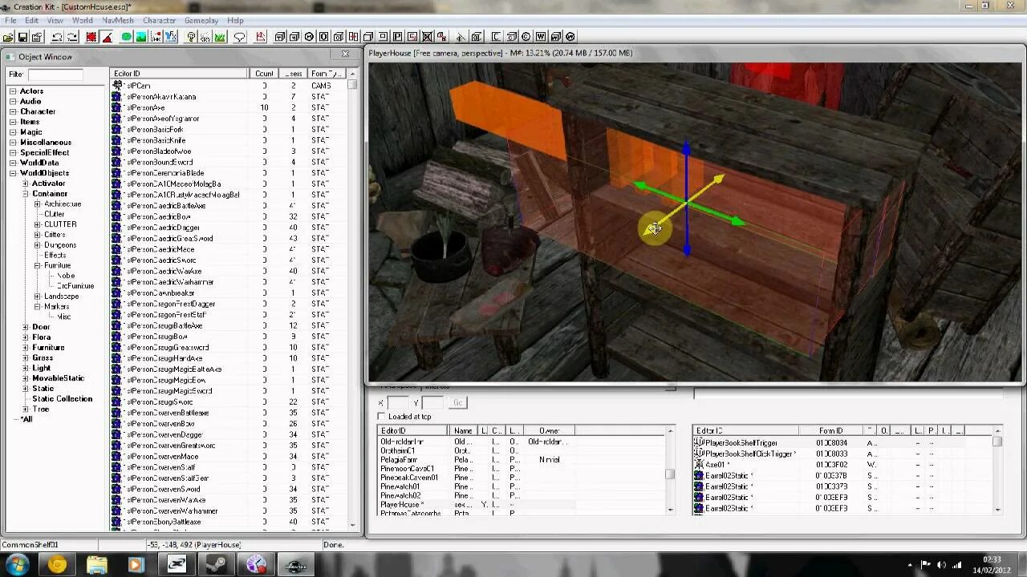Image resolution: width=1027 pixels, height=577 pixels.
Task: Toggle the expander next to Items
Action: pyautogui.click(x=13, y=122)
